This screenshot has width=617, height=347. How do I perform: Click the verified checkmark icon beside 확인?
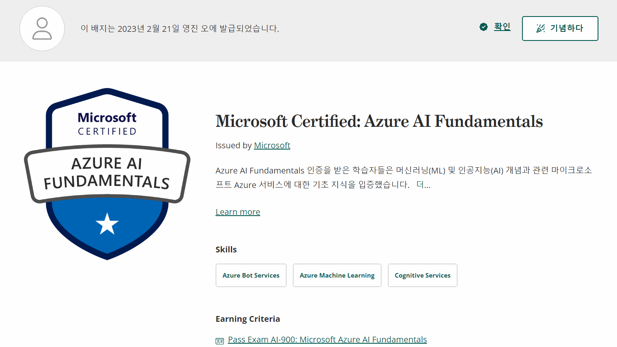coord(483,27)
